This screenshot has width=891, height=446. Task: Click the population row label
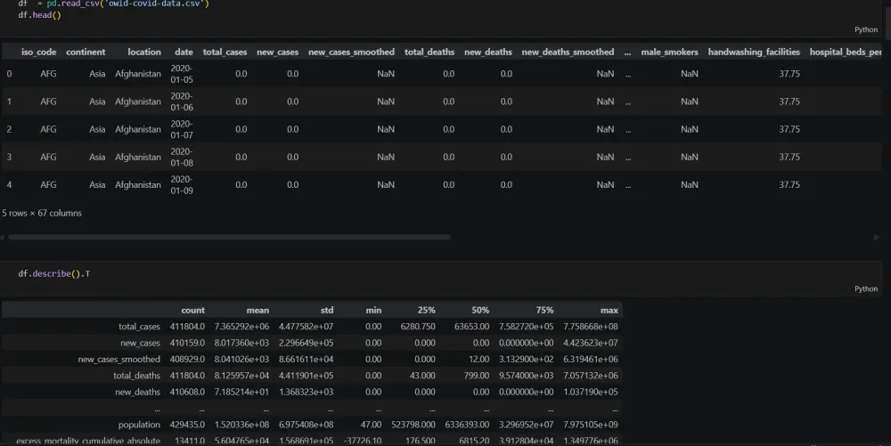click(x=139, y=425)
